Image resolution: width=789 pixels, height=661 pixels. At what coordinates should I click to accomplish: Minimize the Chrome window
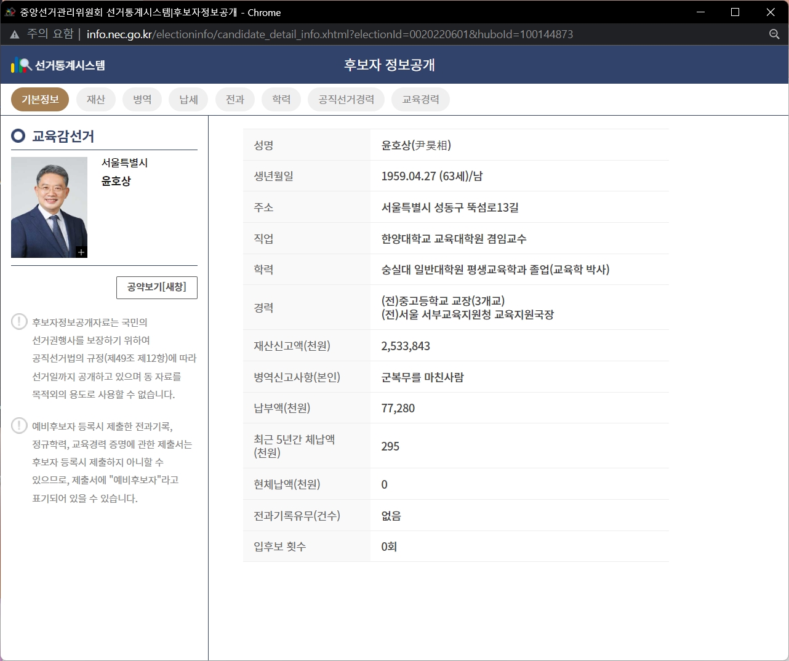(700, 12)
